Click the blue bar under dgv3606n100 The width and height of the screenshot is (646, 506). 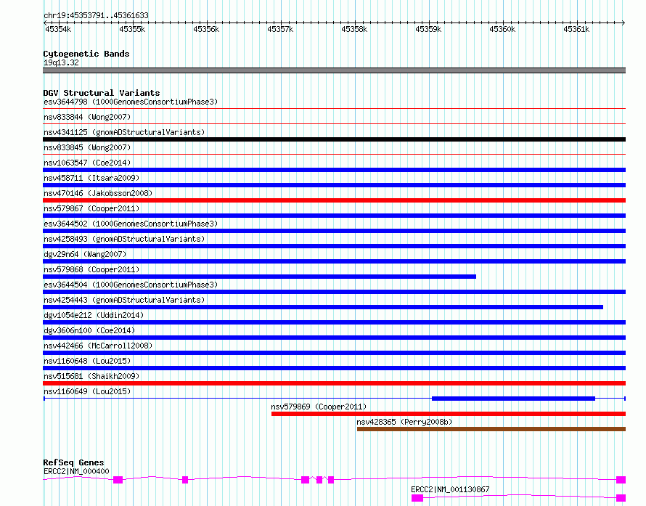point(334,338)
